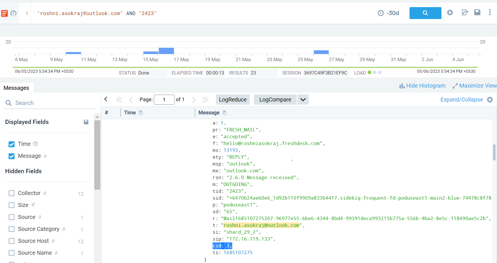This screenshot has width=497, height=263.
Task: Click the RESULTS count 23
Action: tap(253, 73)
